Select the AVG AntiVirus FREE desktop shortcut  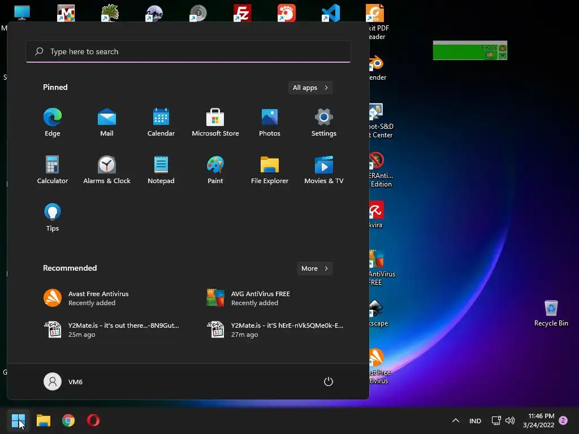pos(382,268)
